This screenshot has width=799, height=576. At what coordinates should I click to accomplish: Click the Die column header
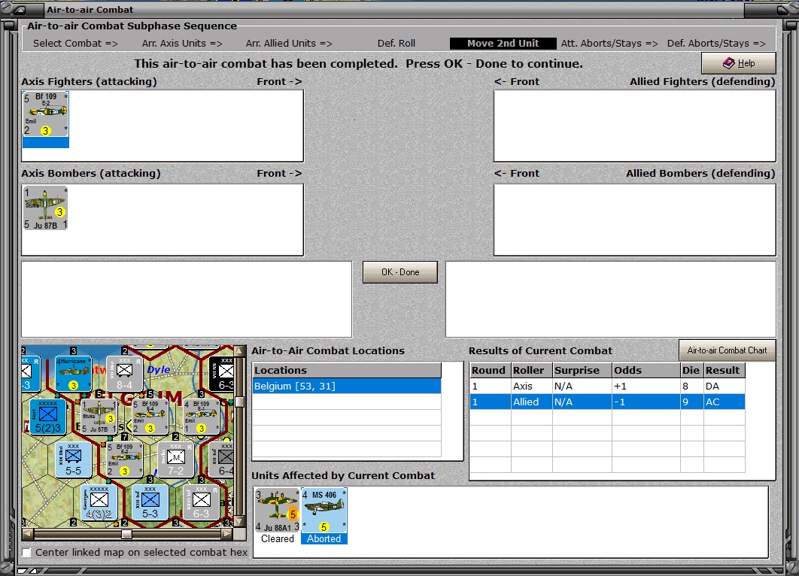(692, 370)
